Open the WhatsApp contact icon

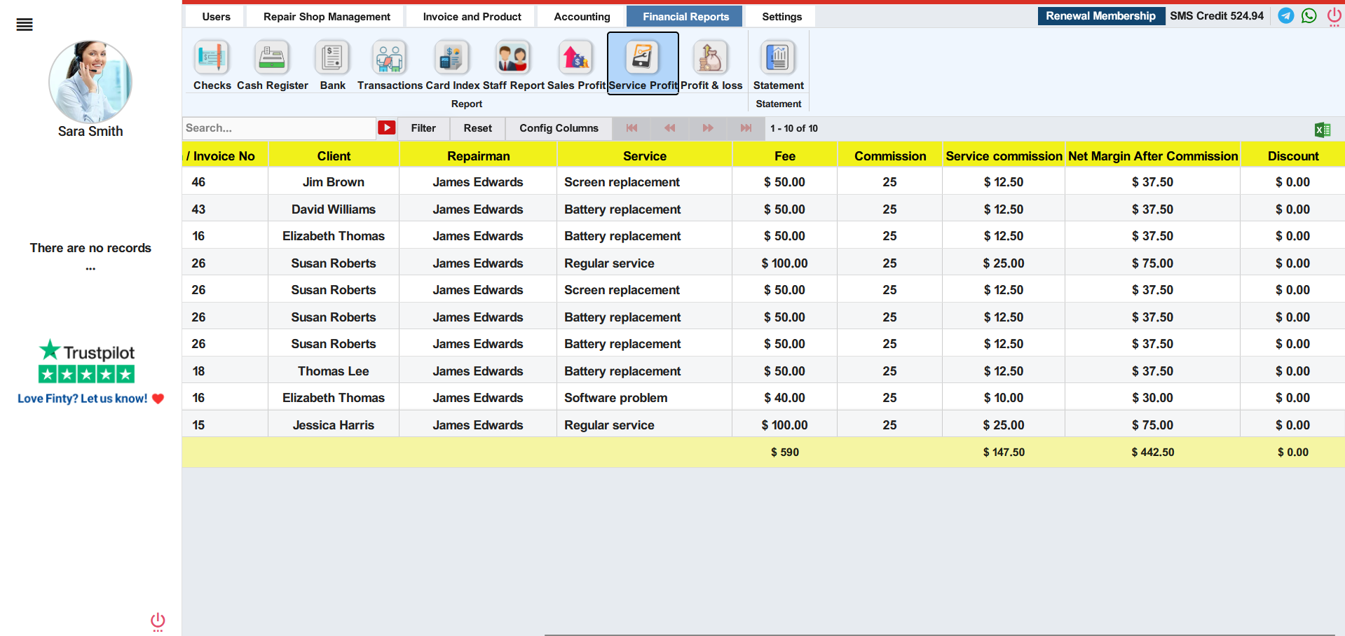tap(1309, 15)
